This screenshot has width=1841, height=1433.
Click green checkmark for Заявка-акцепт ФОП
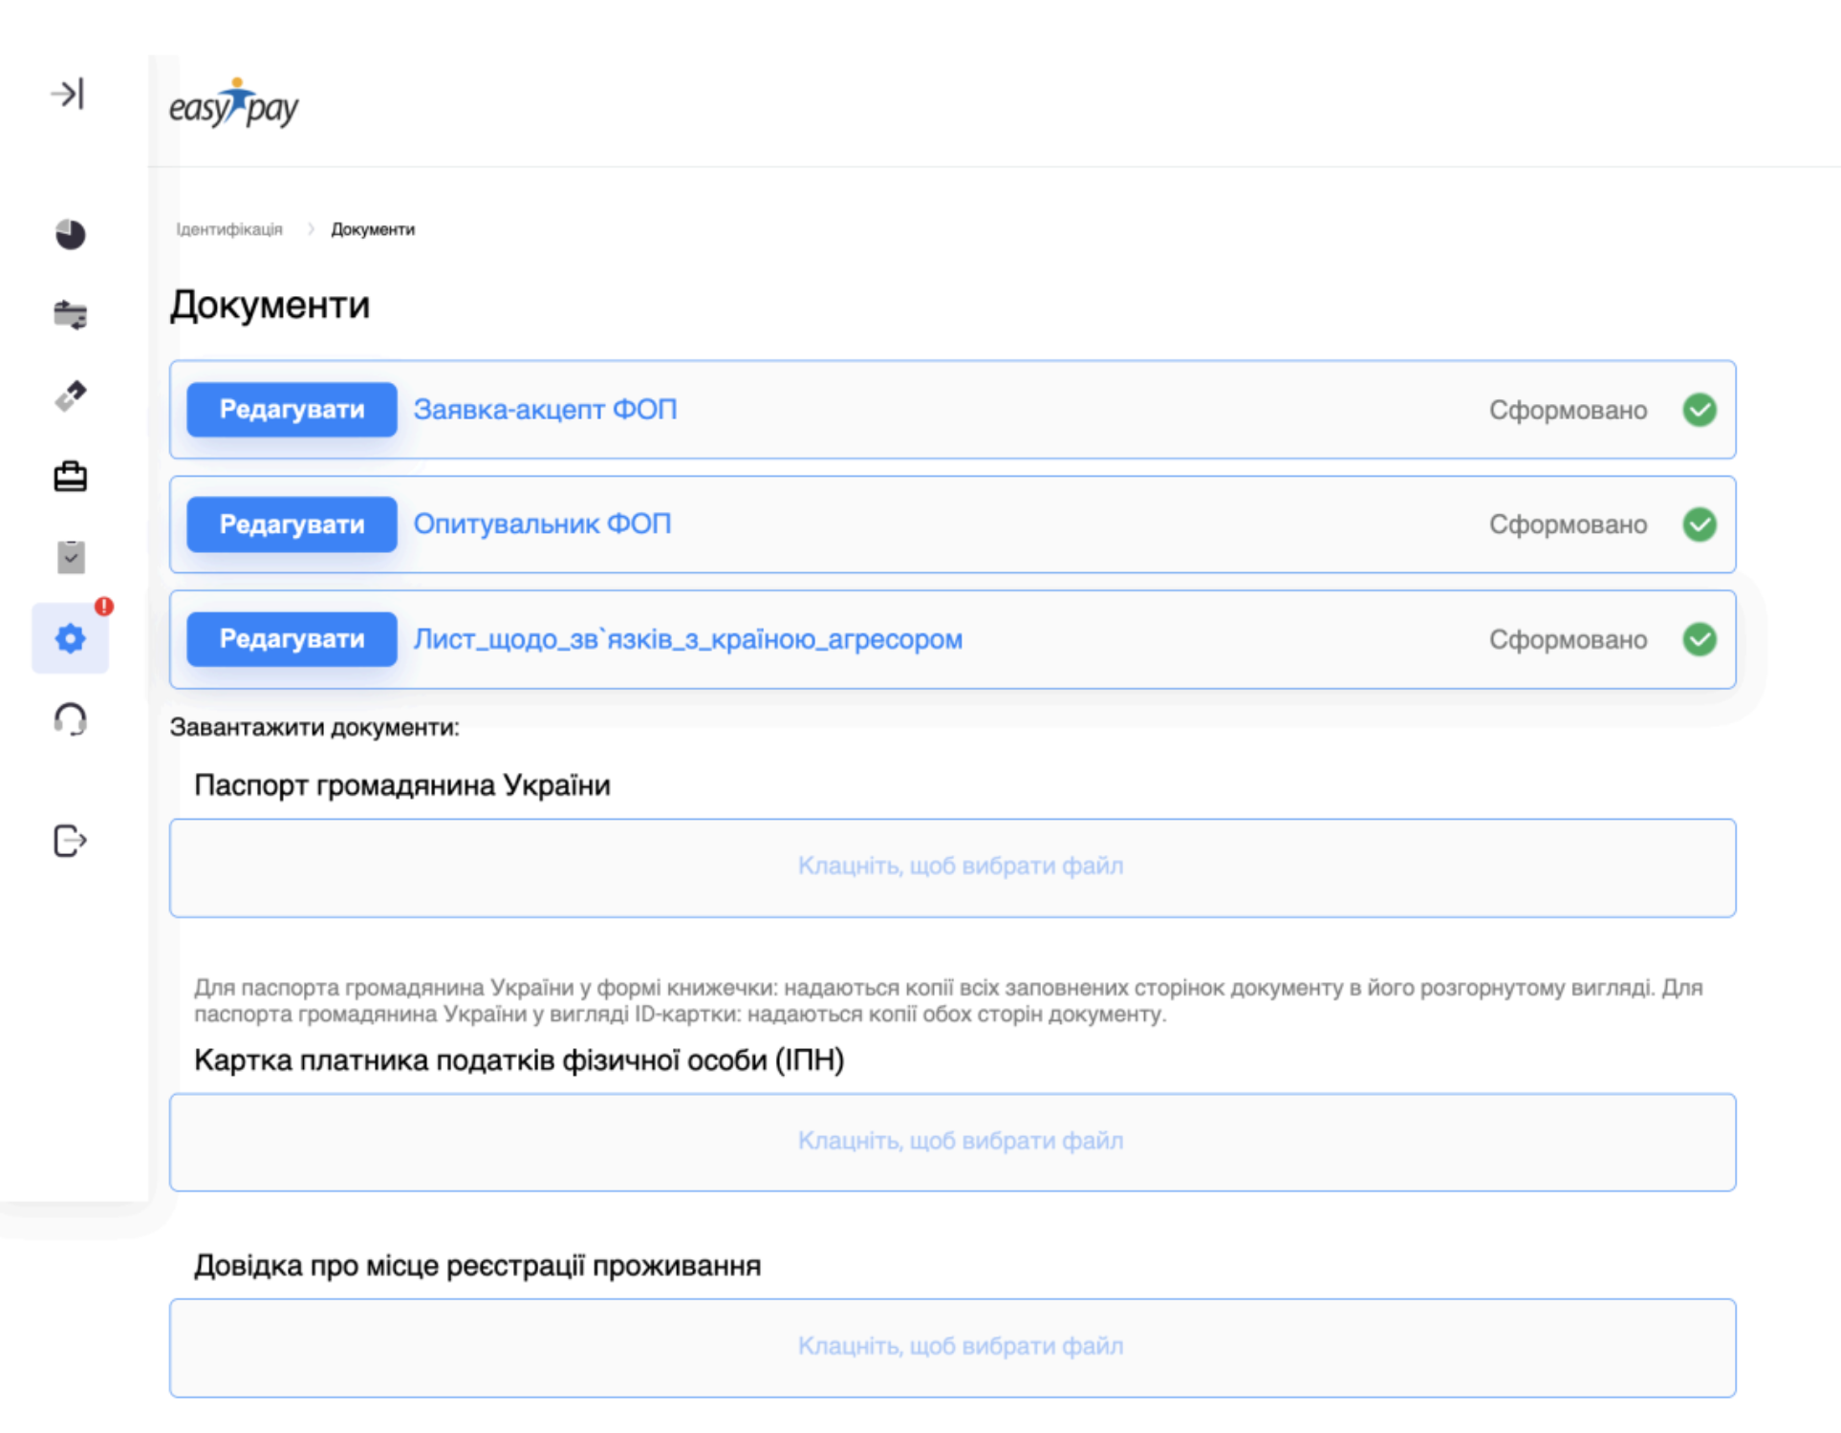click(1699, 410)
